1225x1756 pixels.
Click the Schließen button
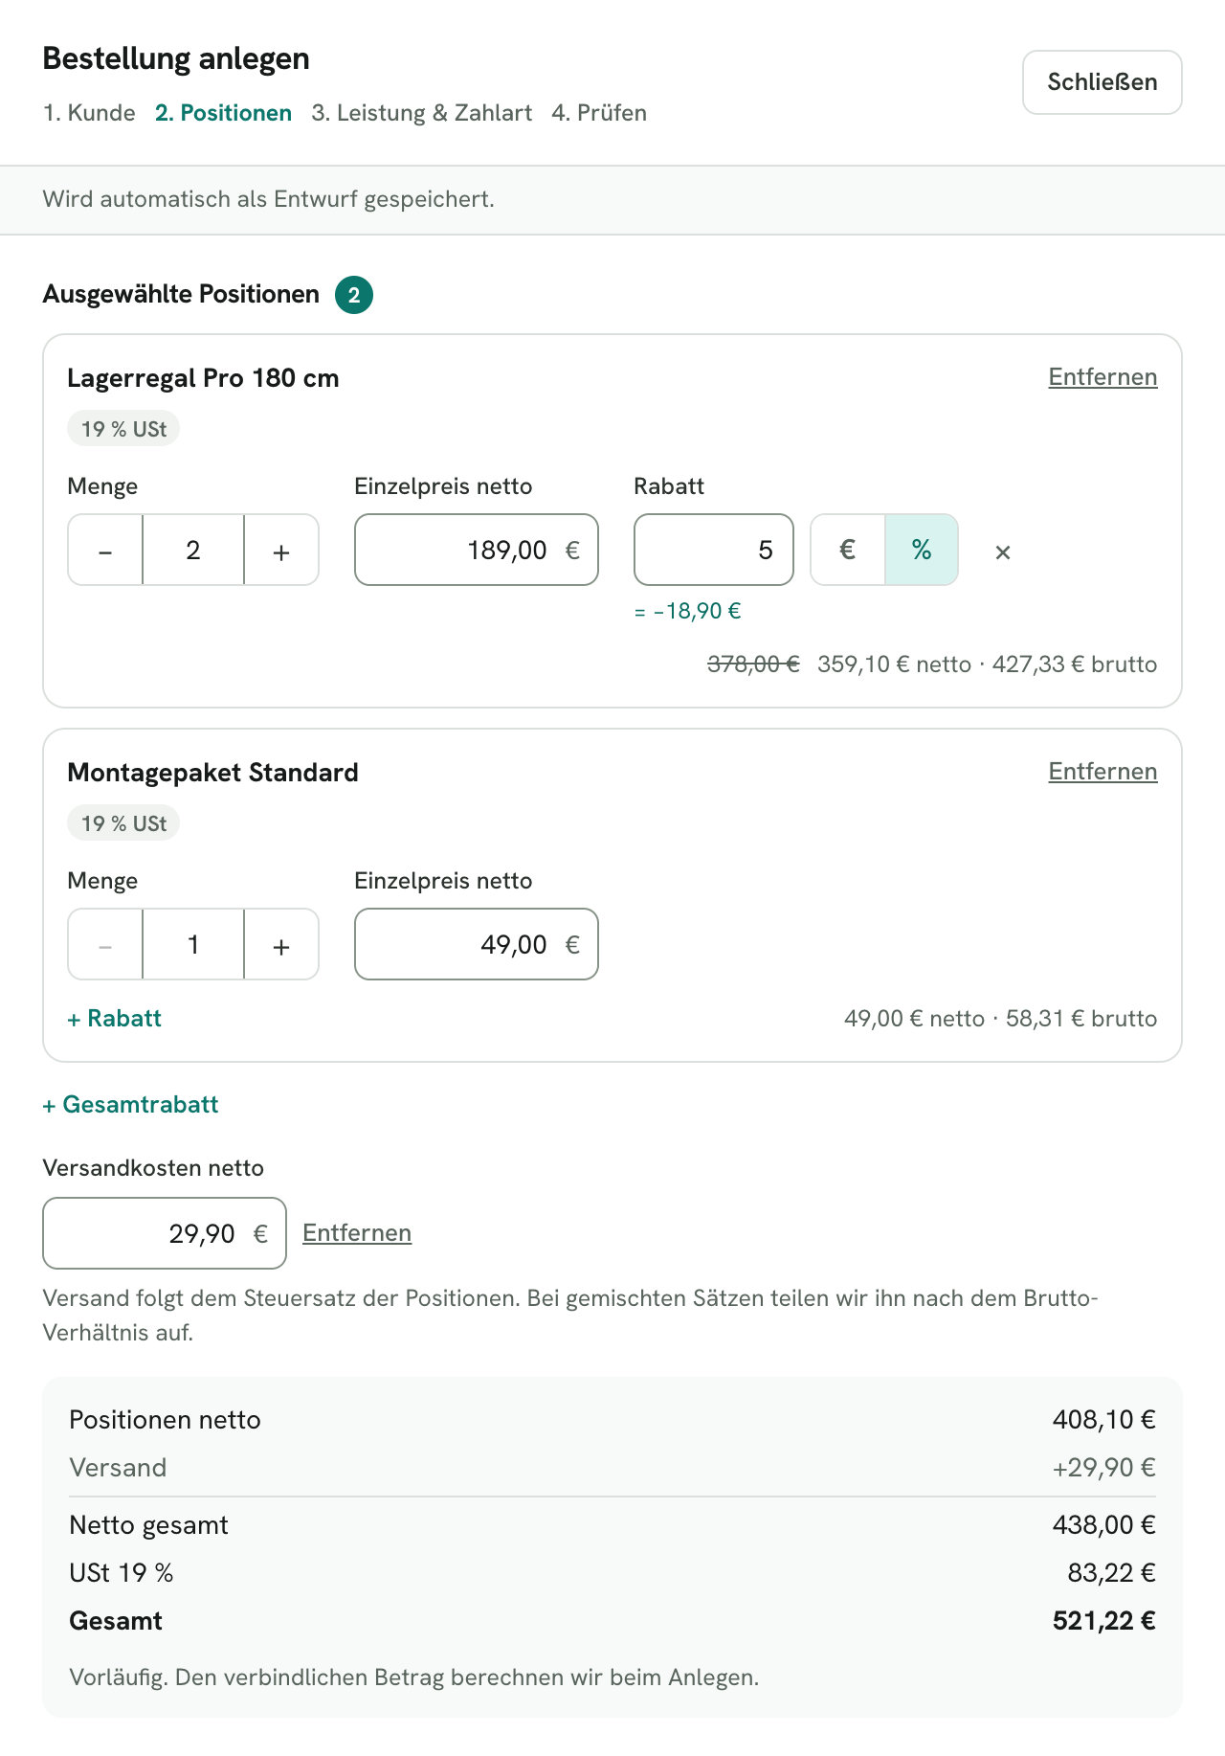pos(1102,82)
